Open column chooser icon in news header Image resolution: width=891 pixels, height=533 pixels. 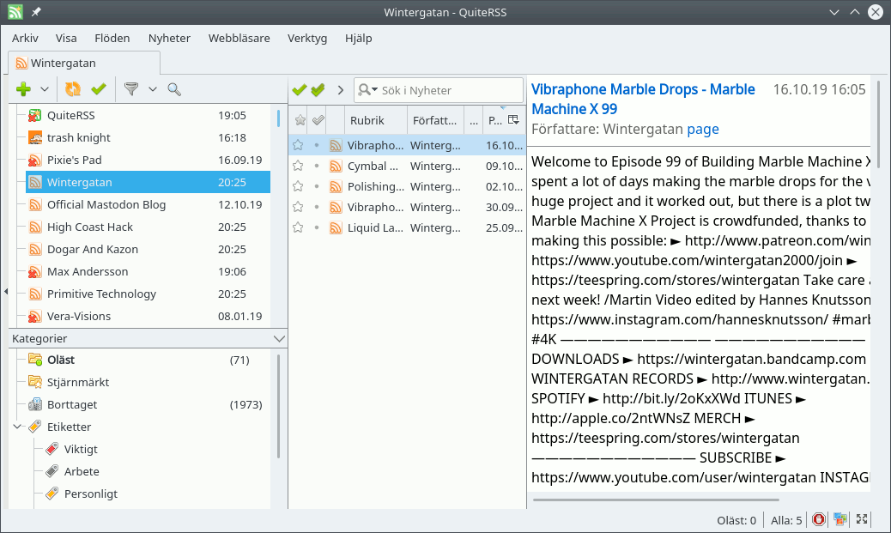(513, 119)
